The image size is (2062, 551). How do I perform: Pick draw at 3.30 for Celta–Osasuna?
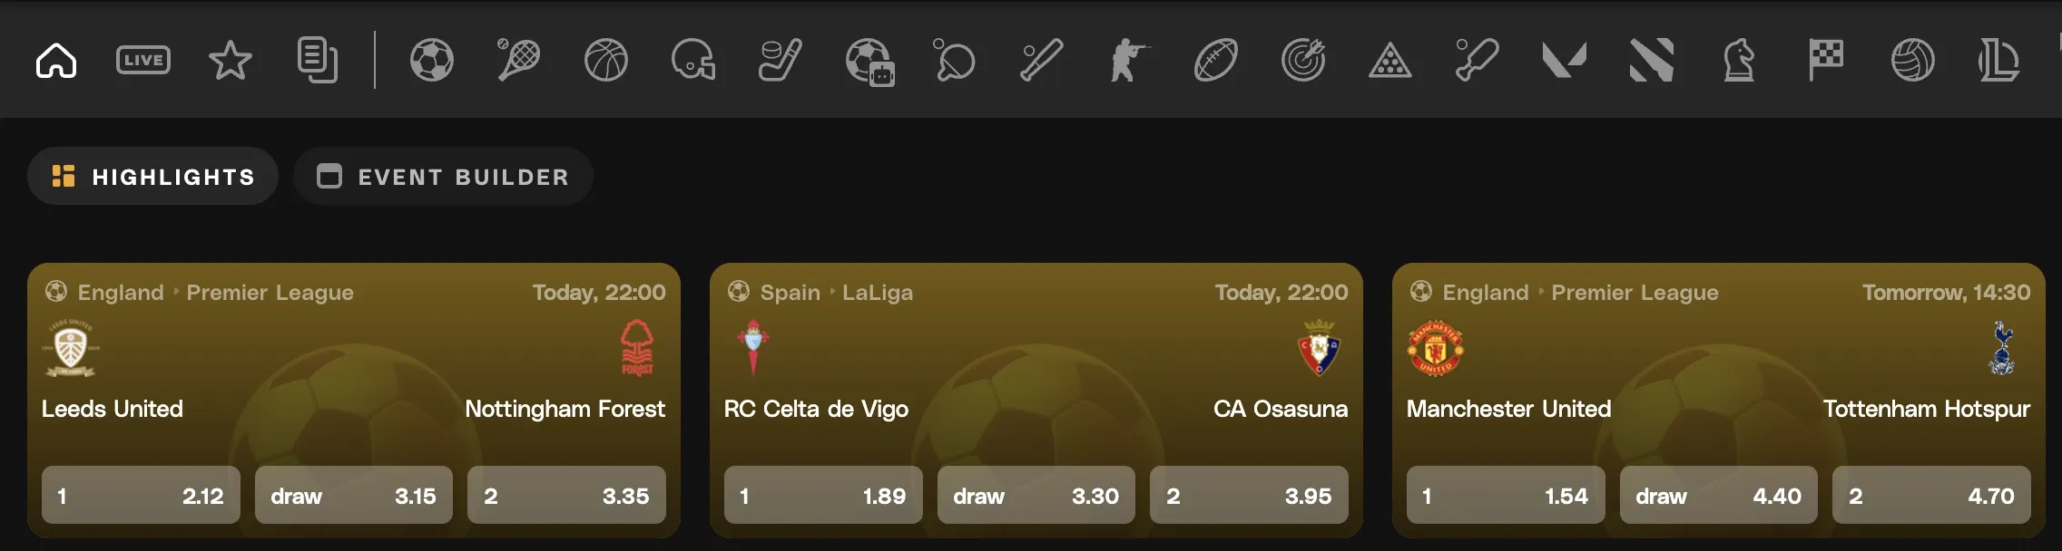pos(1036,496)
